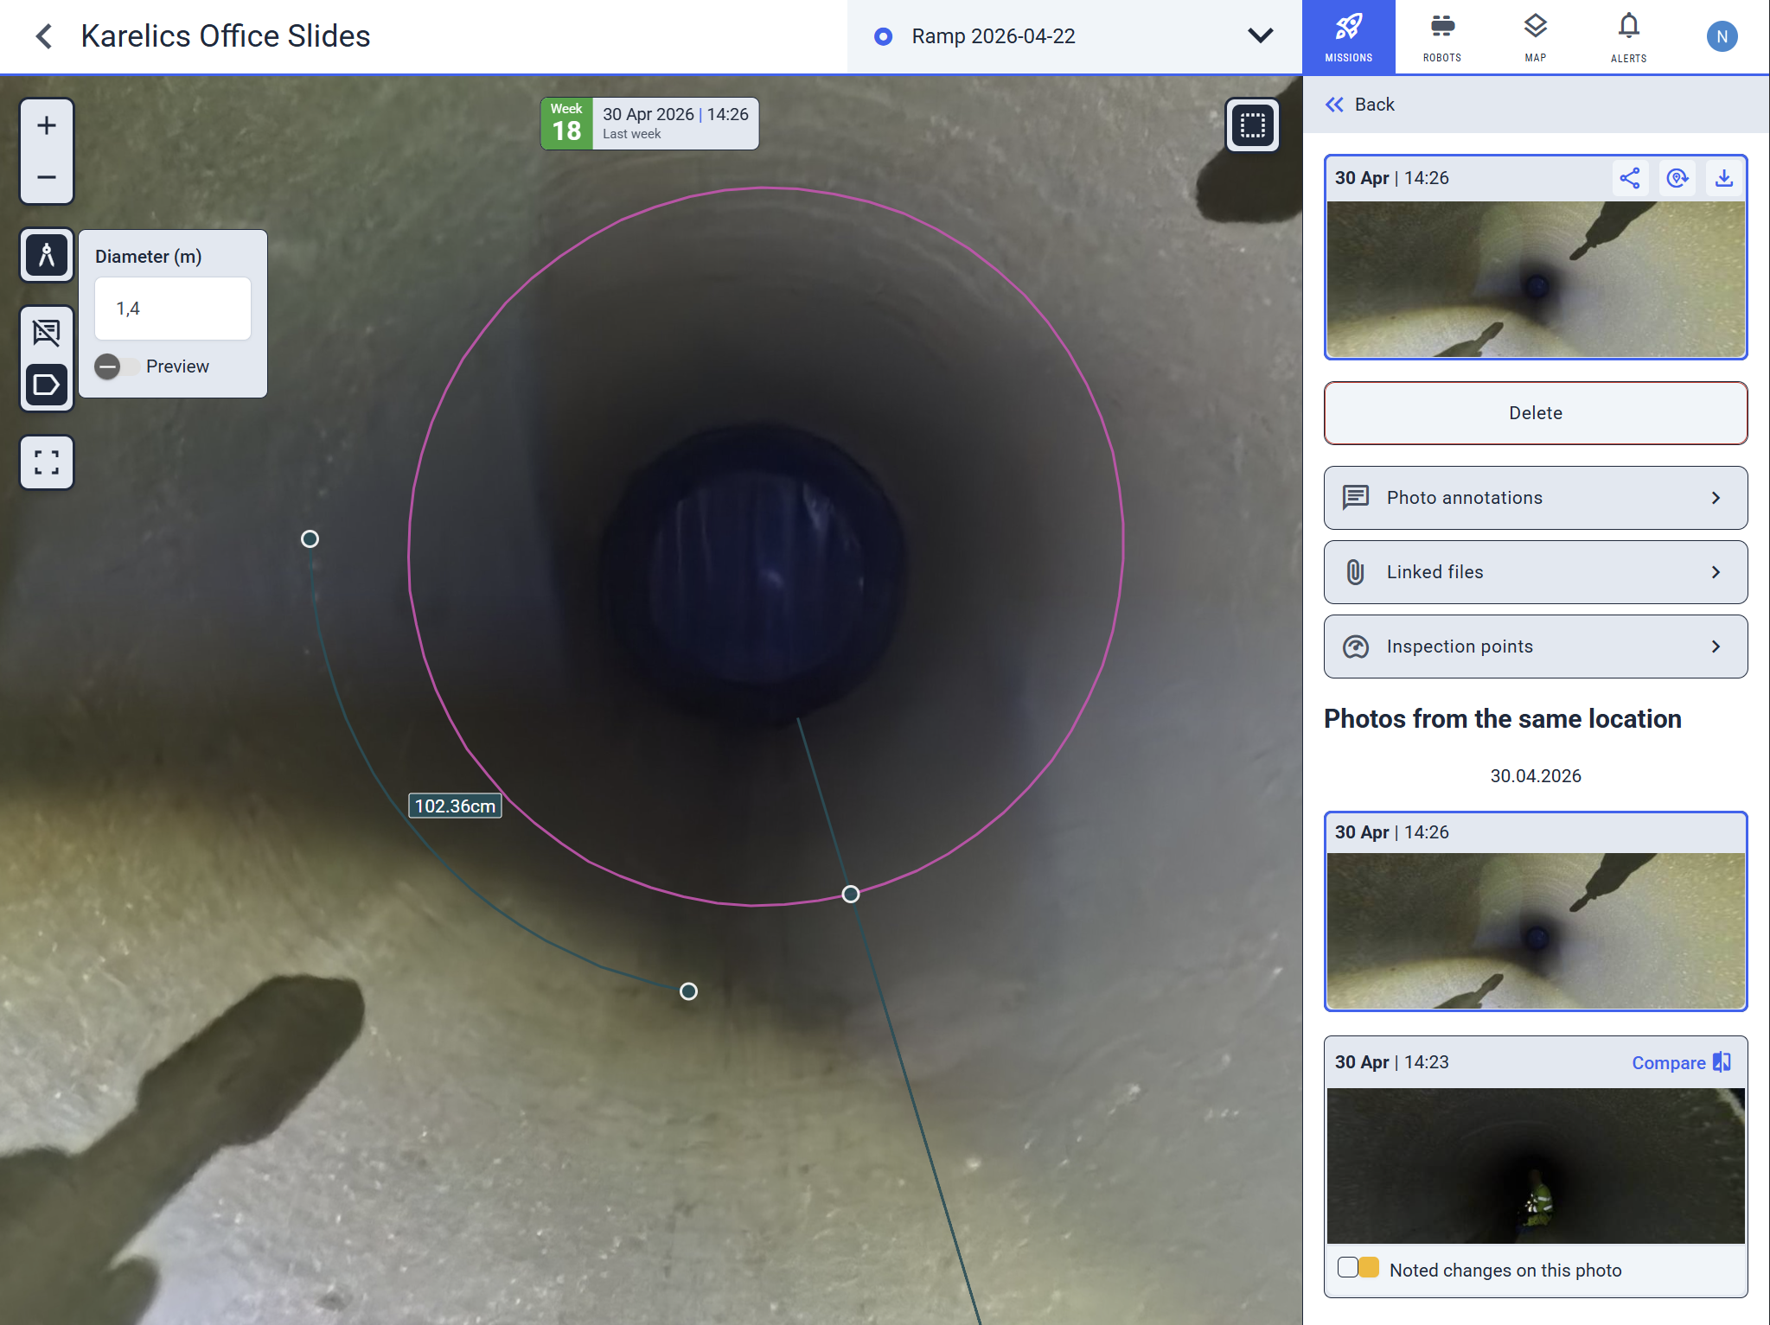The width and height of the screenshot is (1770, 1325).
Task: Click the Diameter input field
Action: coord(173,309)
